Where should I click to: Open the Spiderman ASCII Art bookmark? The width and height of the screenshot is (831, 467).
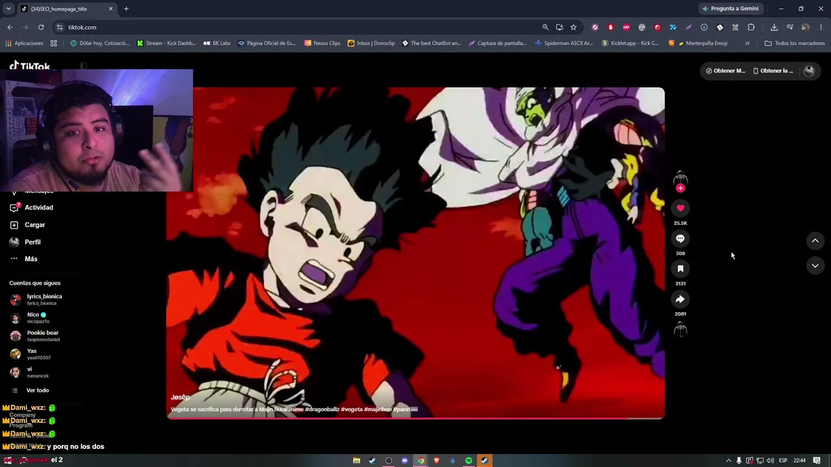coord(564,43)
